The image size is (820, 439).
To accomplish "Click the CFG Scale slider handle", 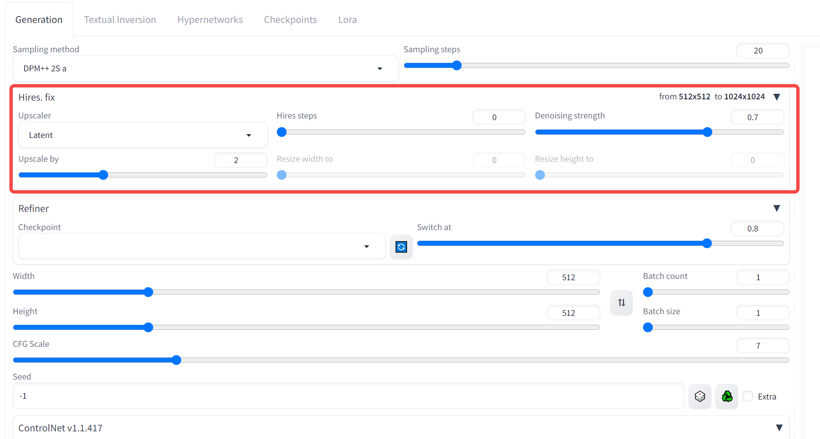I will coord(176,360).
